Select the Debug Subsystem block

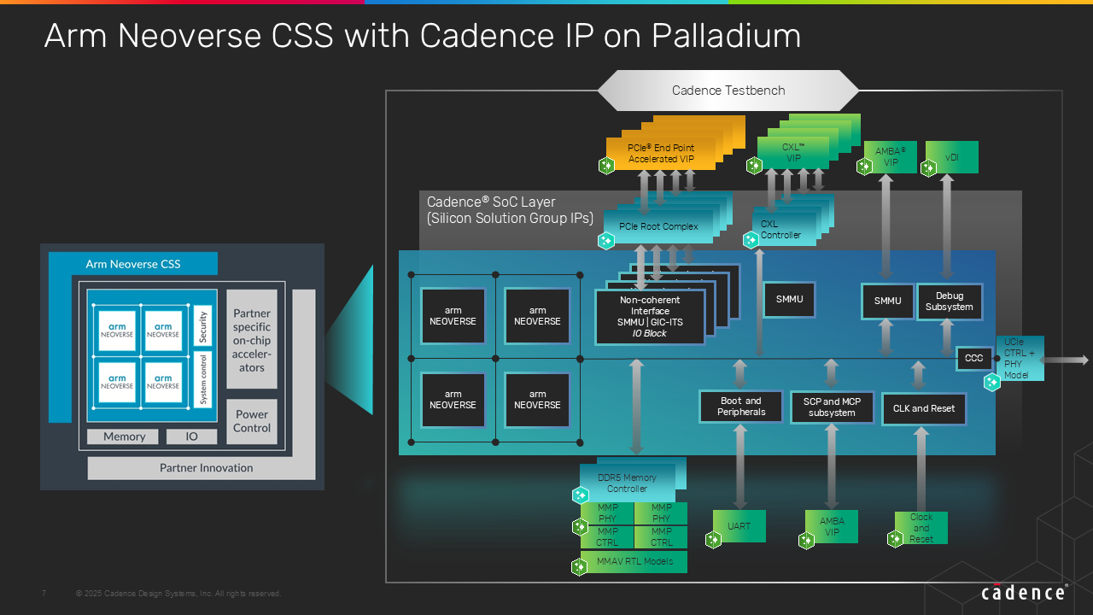pyautogui.click(x=949, y=302)
